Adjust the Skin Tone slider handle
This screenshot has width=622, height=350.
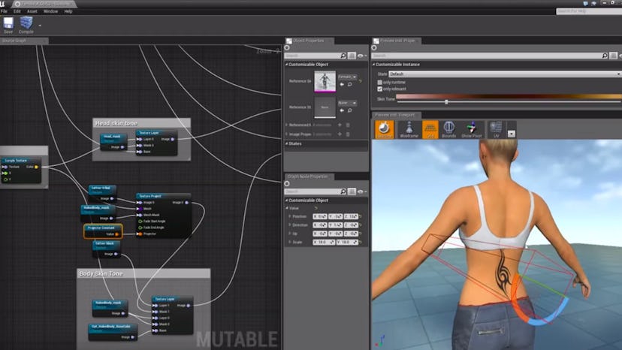coord(447,101)
